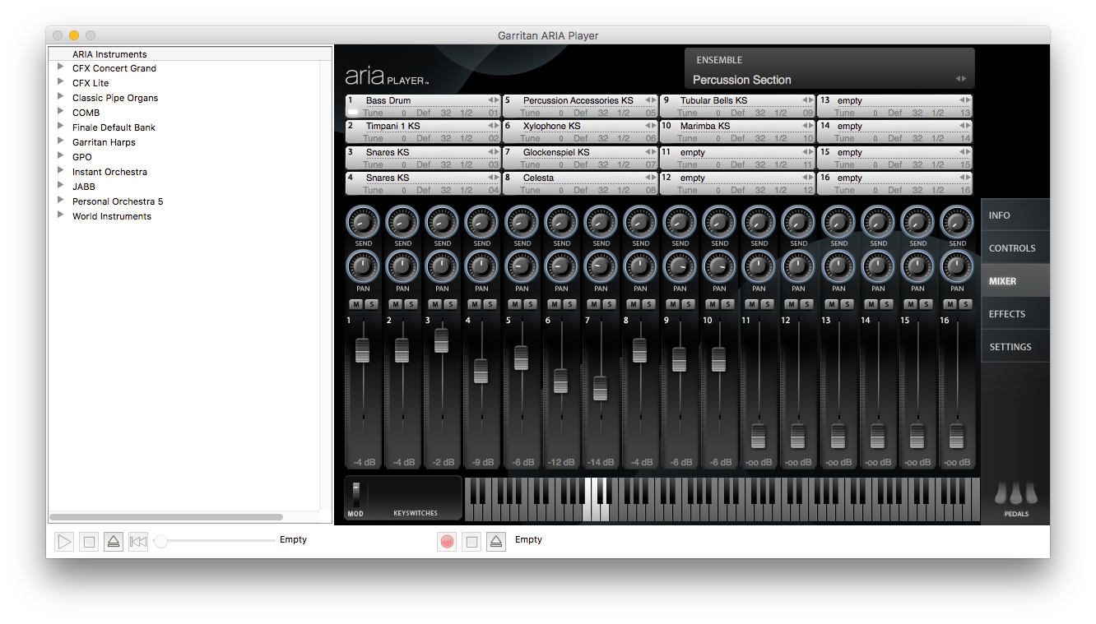Click the SEND knob for mixer channel 11

tap(759, 222)
